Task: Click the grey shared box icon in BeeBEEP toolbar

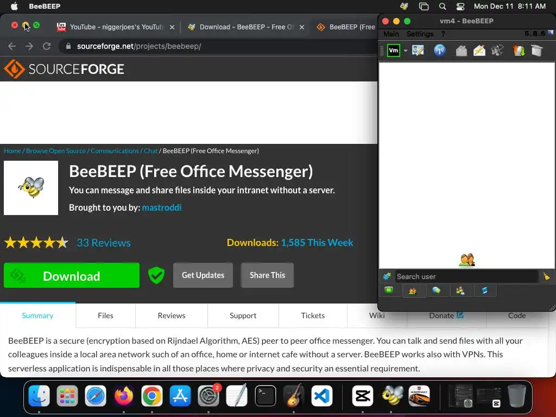Action: (537, 50)
